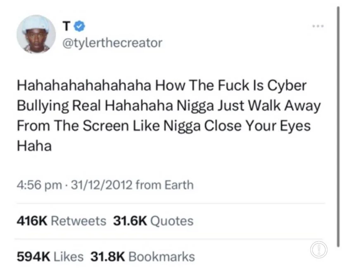This screenshot has width=342, height=272.
Task: View the 416K count of retweets
Action: (x=32, y=221)
